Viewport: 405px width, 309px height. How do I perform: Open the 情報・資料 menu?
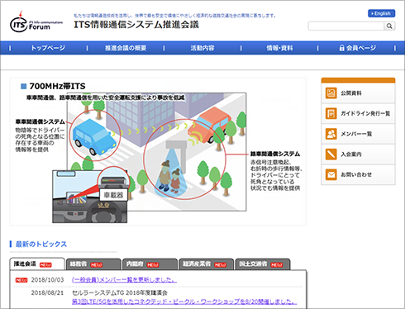[x=279, y=48]
